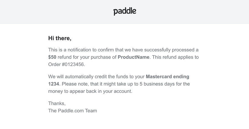Click the Paddle logo in the header
The image size is (249, 129).
124,11
